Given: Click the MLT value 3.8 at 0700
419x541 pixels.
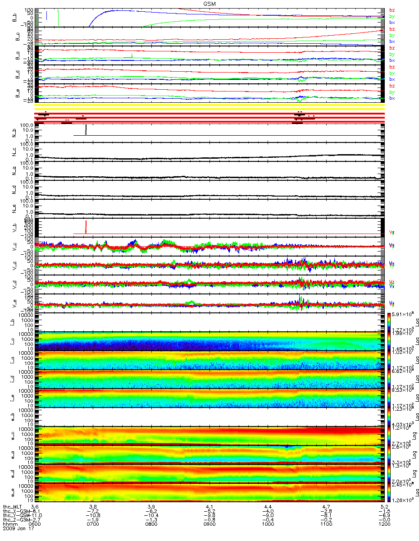Looking at the screenshot, I should click(x=93, y=507).
